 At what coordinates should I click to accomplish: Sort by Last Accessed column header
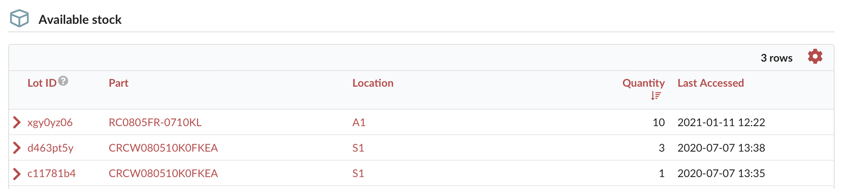tap(710, 83)
